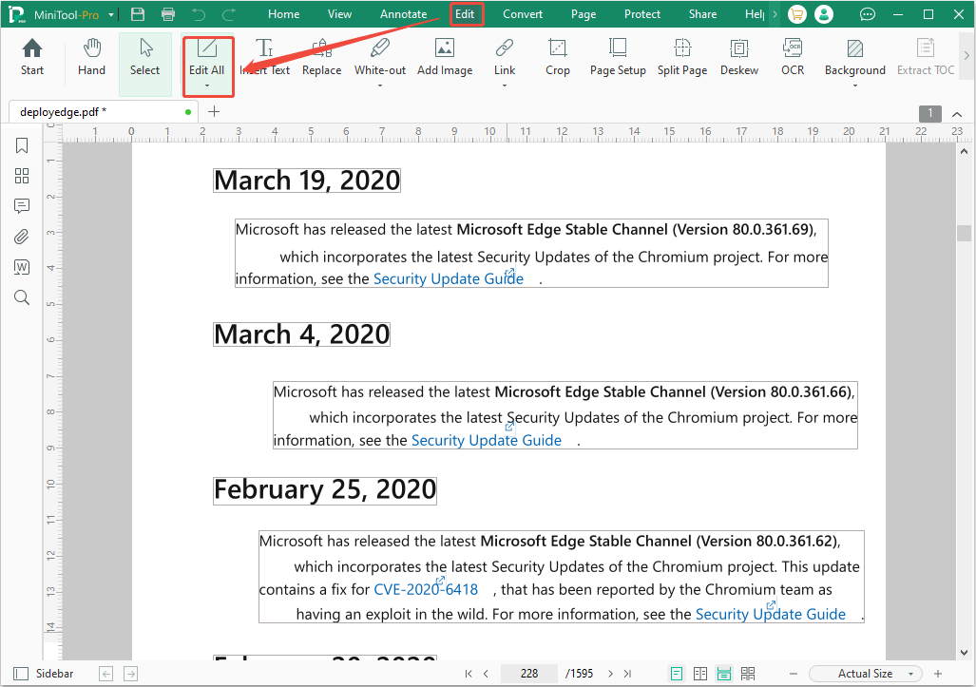Add a new tab with plus button
Screen dimensions: 976x687
(x=214, y=112)
